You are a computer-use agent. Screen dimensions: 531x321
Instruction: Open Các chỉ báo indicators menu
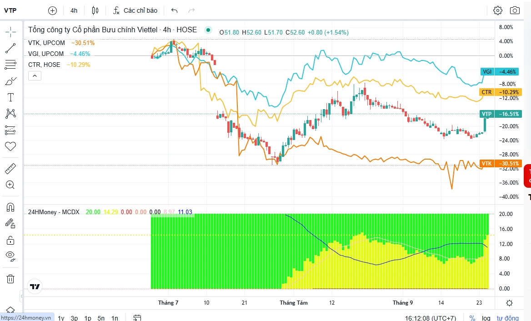135,10
